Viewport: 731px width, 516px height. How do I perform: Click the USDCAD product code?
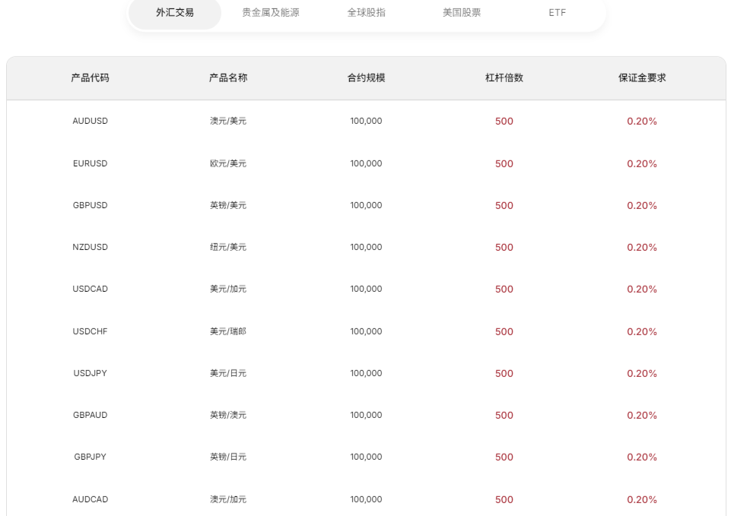click(x=91, y=289)
